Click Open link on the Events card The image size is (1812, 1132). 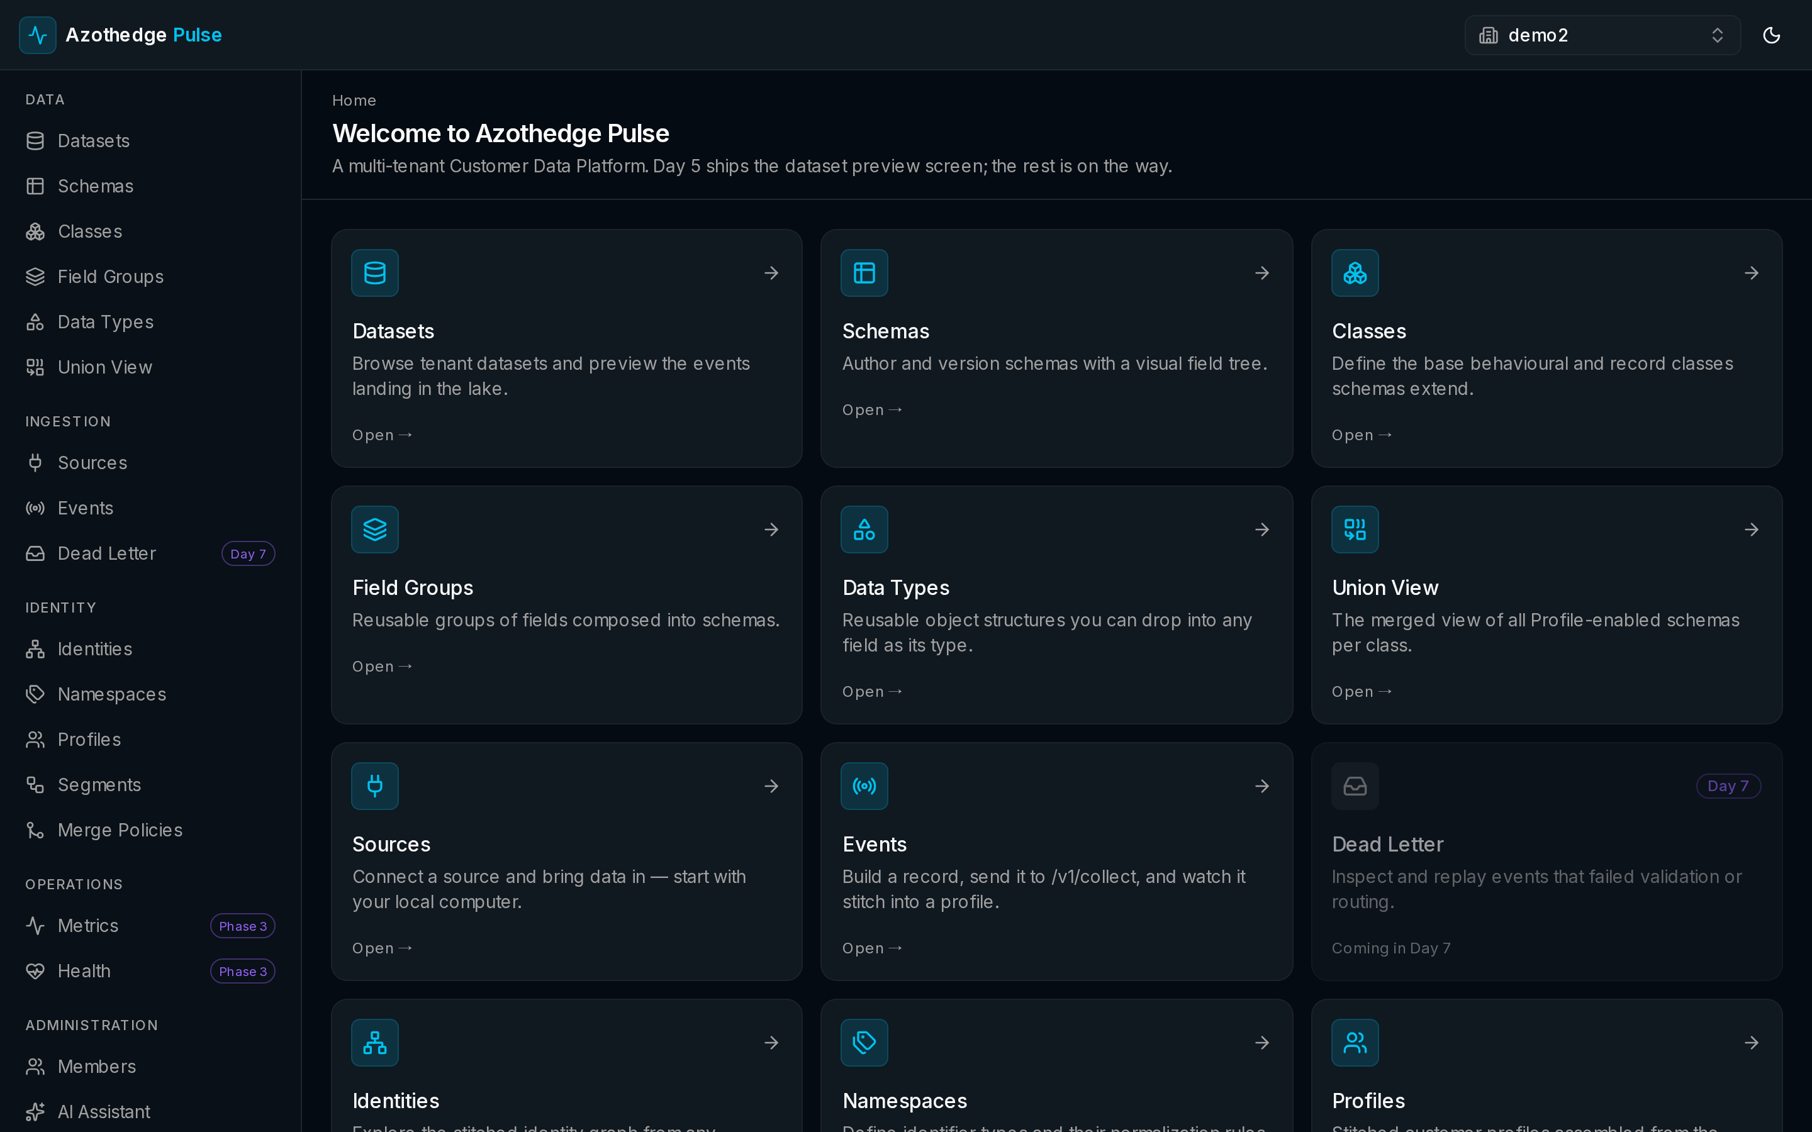coord(872,948)
